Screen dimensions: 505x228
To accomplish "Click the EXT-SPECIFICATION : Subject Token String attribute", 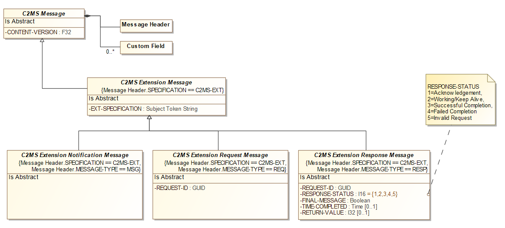I will (143, 109).
